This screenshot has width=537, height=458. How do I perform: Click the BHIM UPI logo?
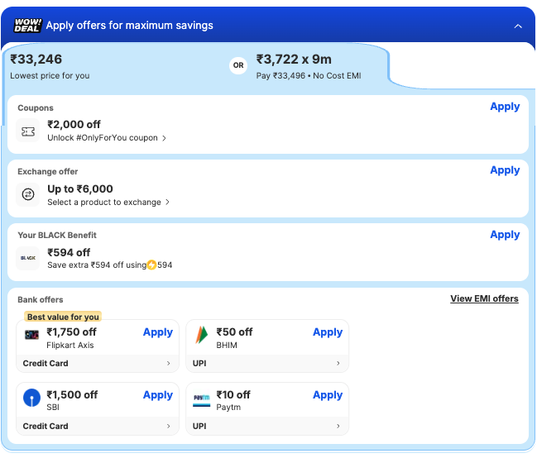(x=201, y=336)
